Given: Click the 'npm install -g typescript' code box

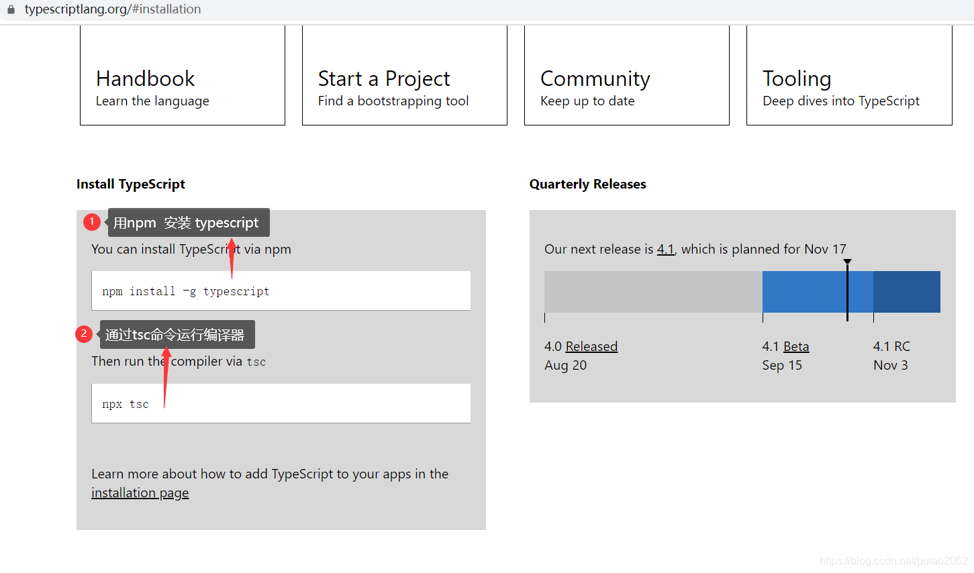Looking at the screenshot, I should (281, 291).
